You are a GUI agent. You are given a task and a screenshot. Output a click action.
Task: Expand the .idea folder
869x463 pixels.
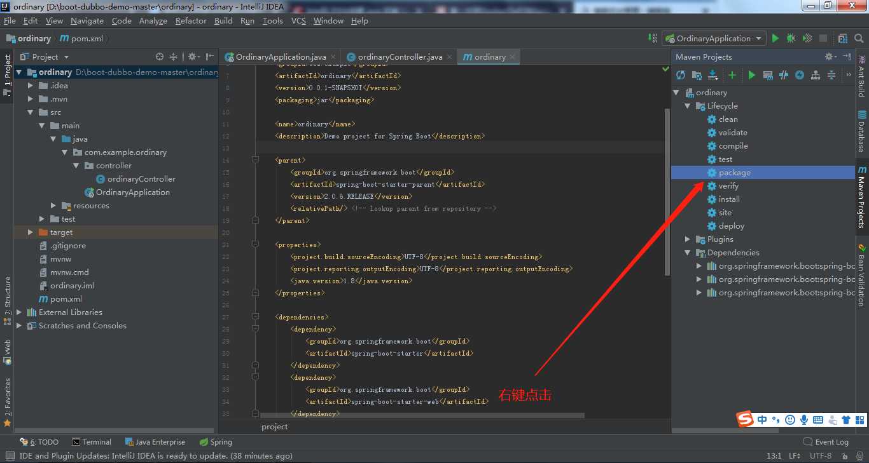click(x=31, y=86)
